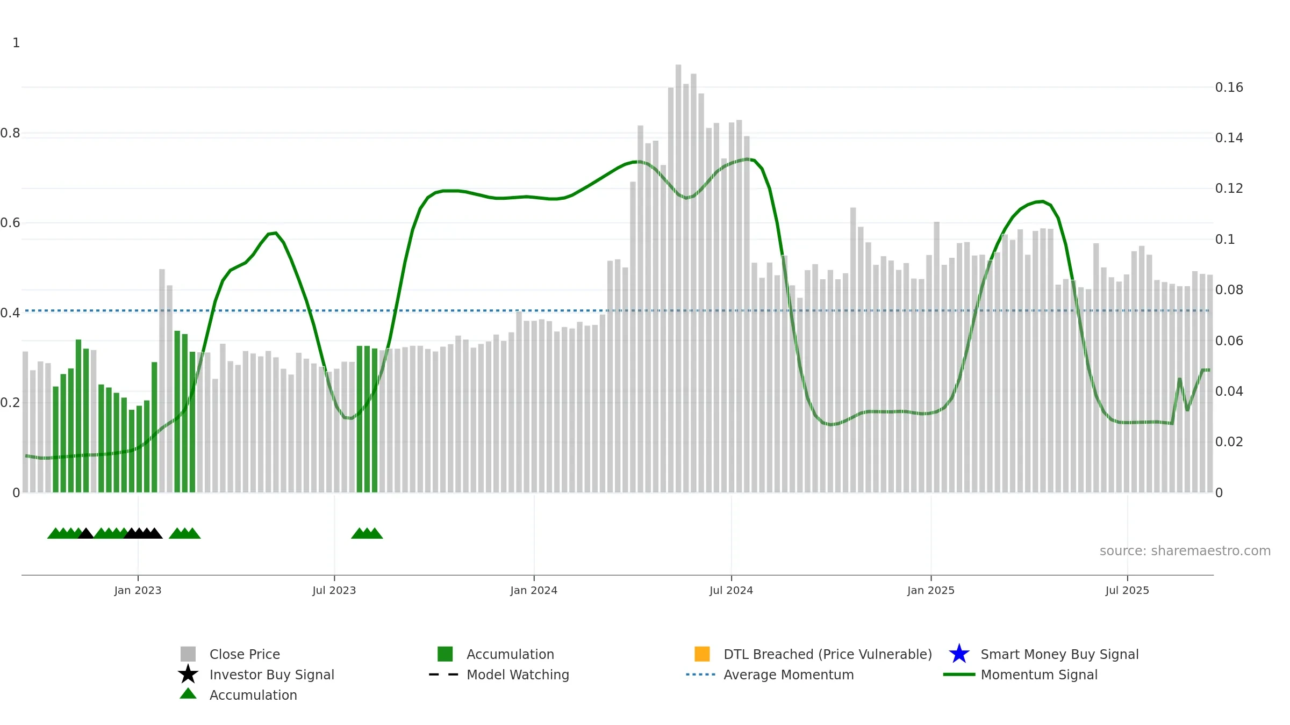Click the Investor Buy Signal legend text
This screenshot has width=1290, height=725.
click(272, 675)
